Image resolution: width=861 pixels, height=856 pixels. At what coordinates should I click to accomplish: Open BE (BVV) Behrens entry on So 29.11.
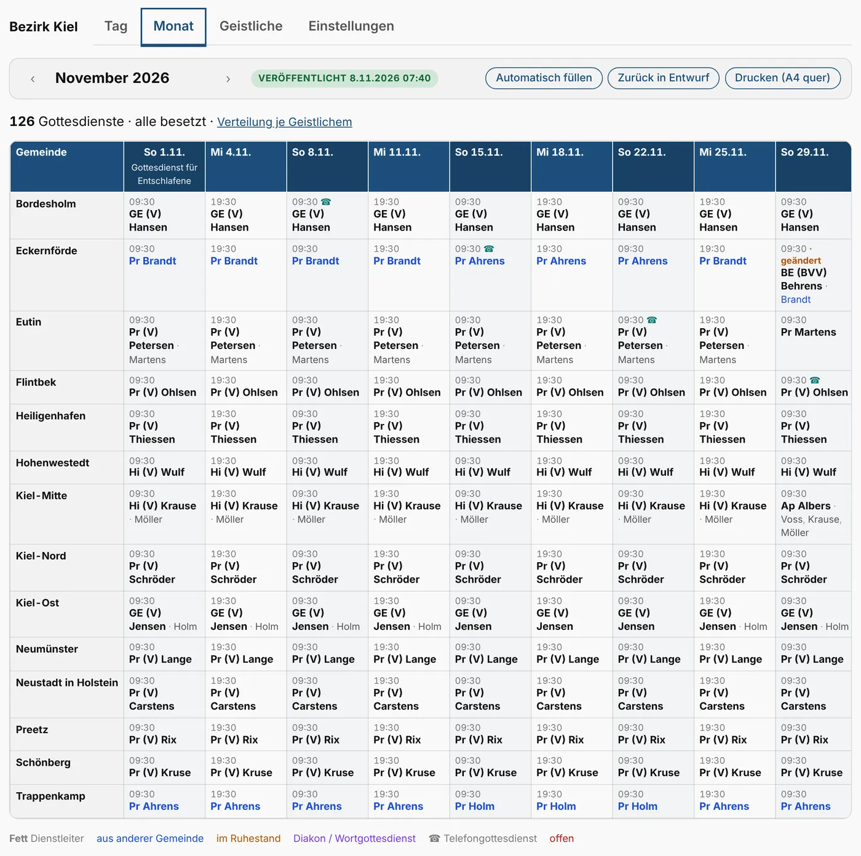(804, 280)
